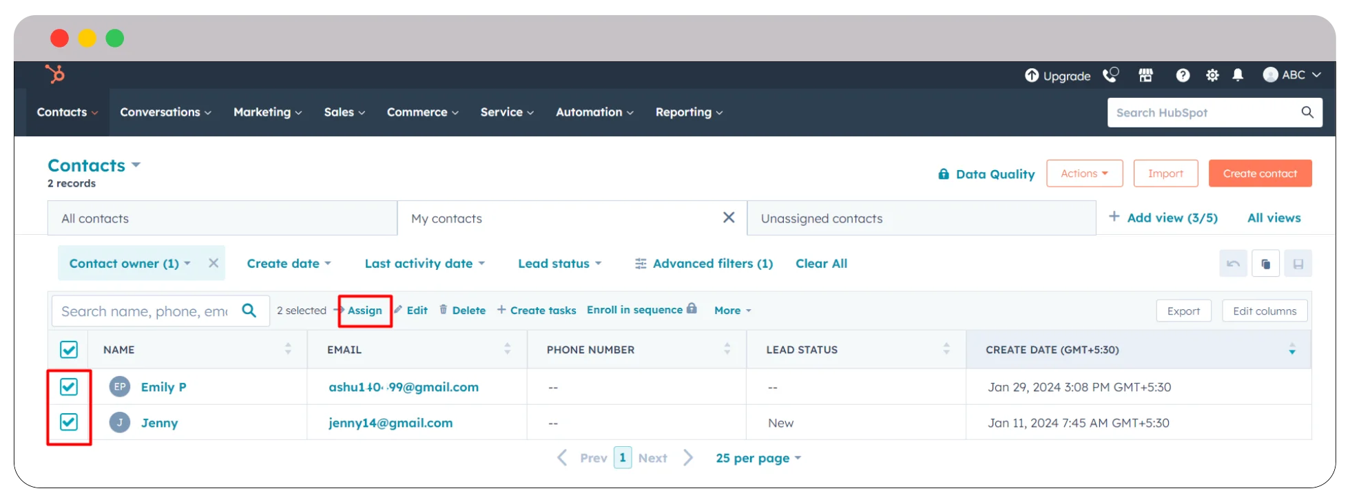Click Edit for selected contacts
Image resolution: width=1350 pixels, height=502 pixels.
click(411, 311)
